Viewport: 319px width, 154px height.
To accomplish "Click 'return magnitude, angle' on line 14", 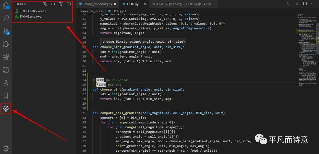I will coord(122,33).
